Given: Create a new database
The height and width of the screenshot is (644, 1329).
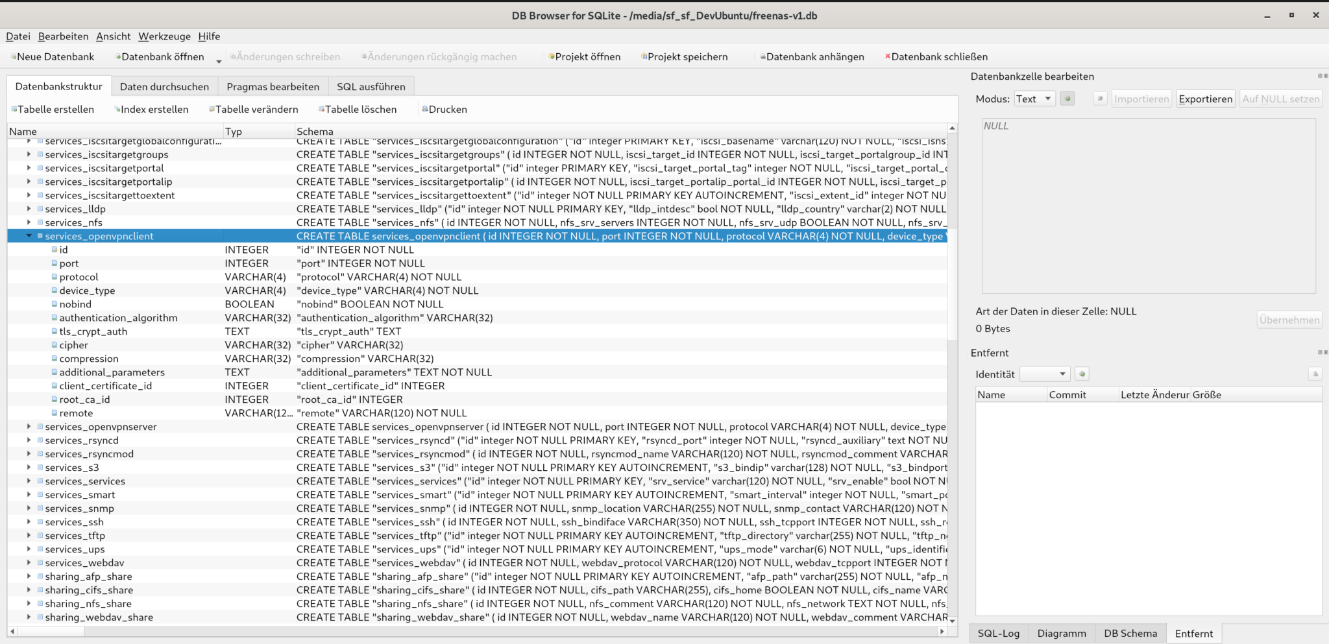Looking at the screenshot, I should pos(53,56).
